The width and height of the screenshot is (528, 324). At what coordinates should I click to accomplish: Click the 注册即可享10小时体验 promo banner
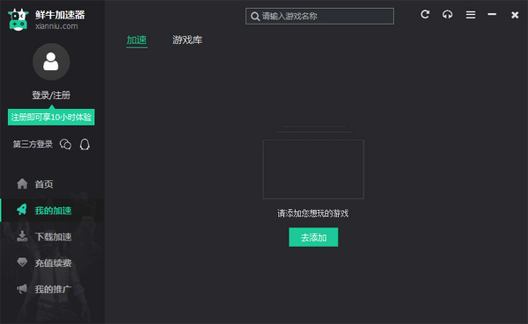click(51, 118)
